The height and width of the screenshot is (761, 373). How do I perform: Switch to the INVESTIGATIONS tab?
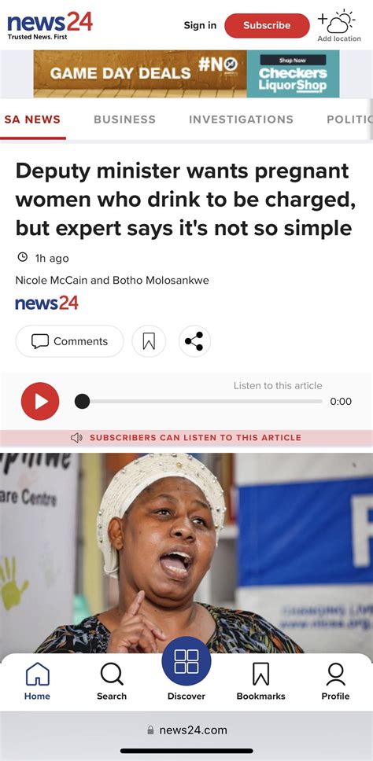click(x=242, y=119)
